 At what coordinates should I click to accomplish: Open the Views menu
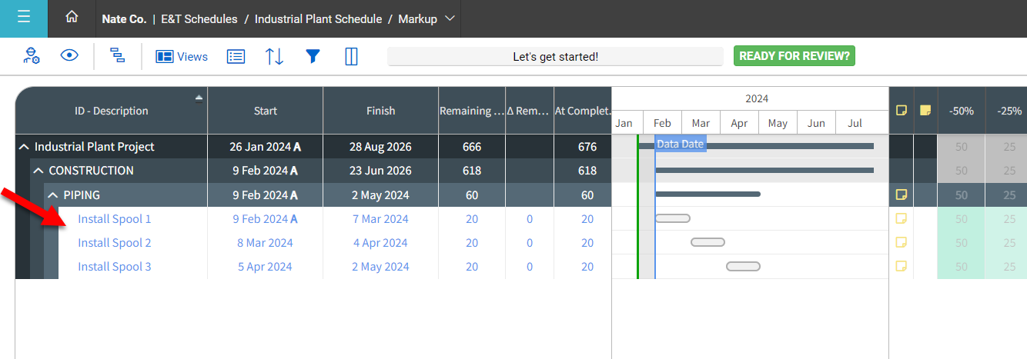pyautogui.click(x=182, y=56)
